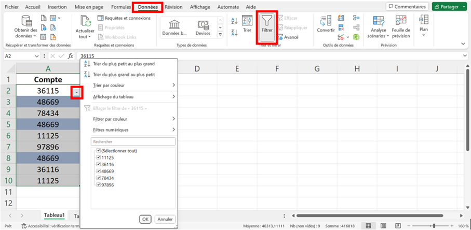Uncheck the 48669 filter checkbox
This screenshot has height=230, width=471.
99,171
